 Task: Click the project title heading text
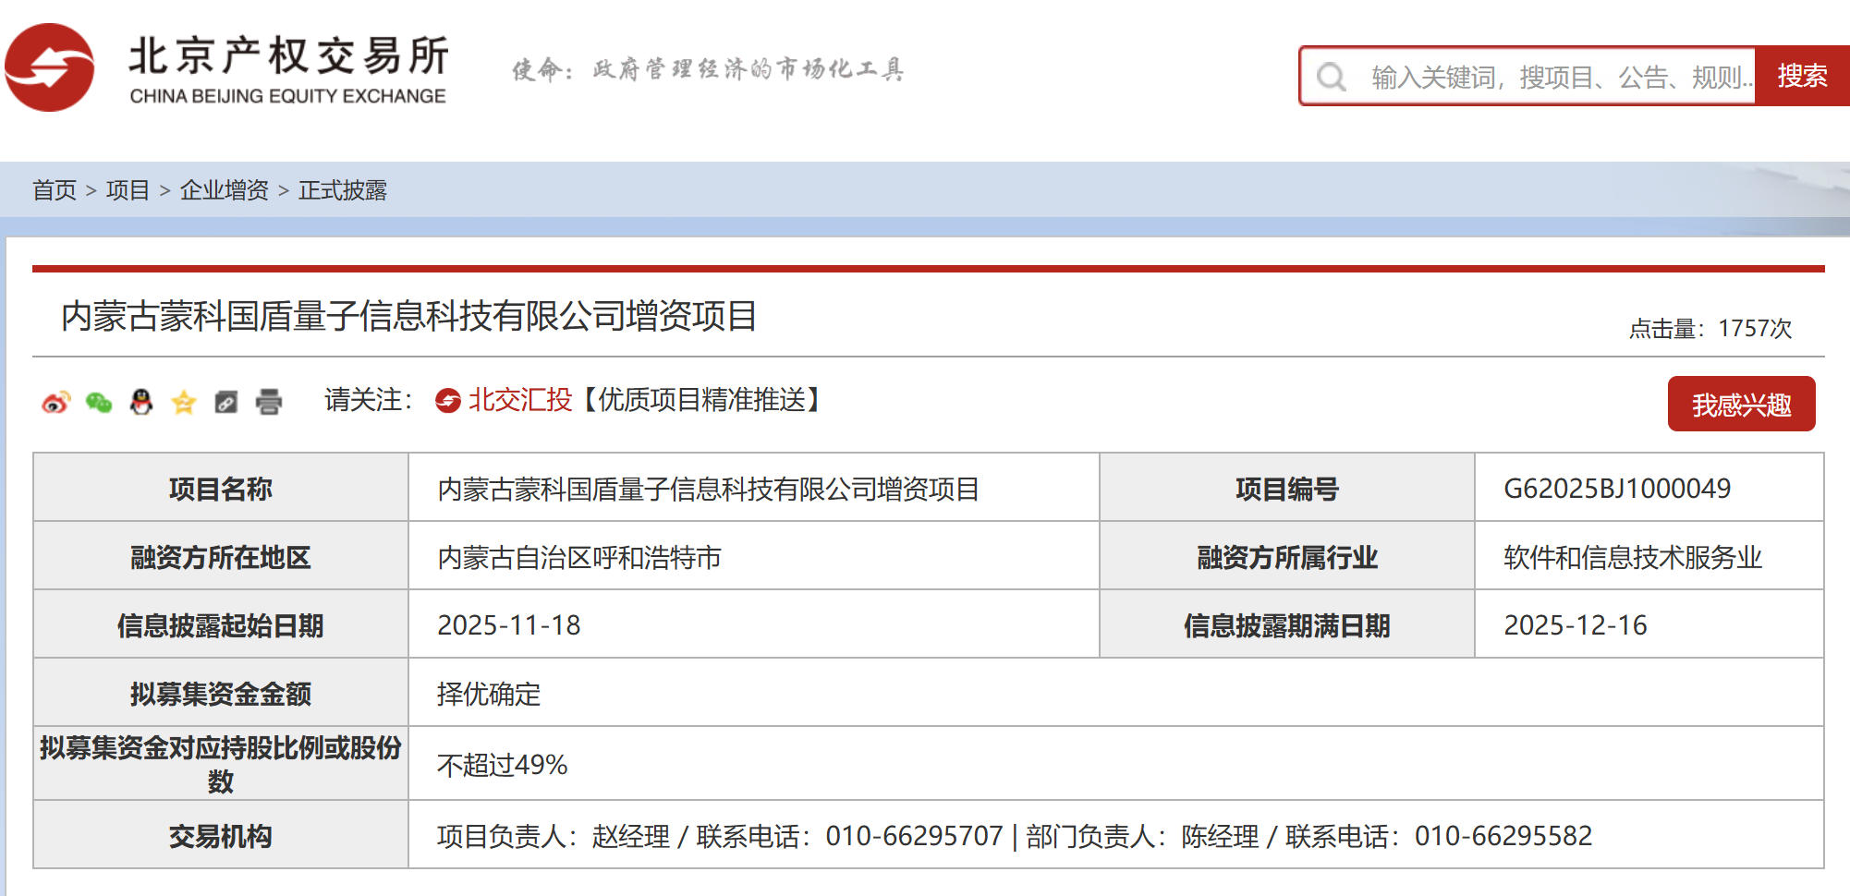[408, 316]
